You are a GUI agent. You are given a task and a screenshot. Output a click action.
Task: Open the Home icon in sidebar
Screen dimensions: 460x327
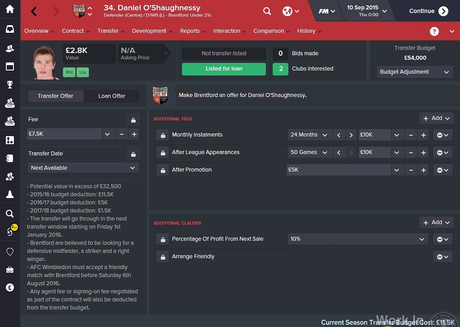(x=10, y=9)
